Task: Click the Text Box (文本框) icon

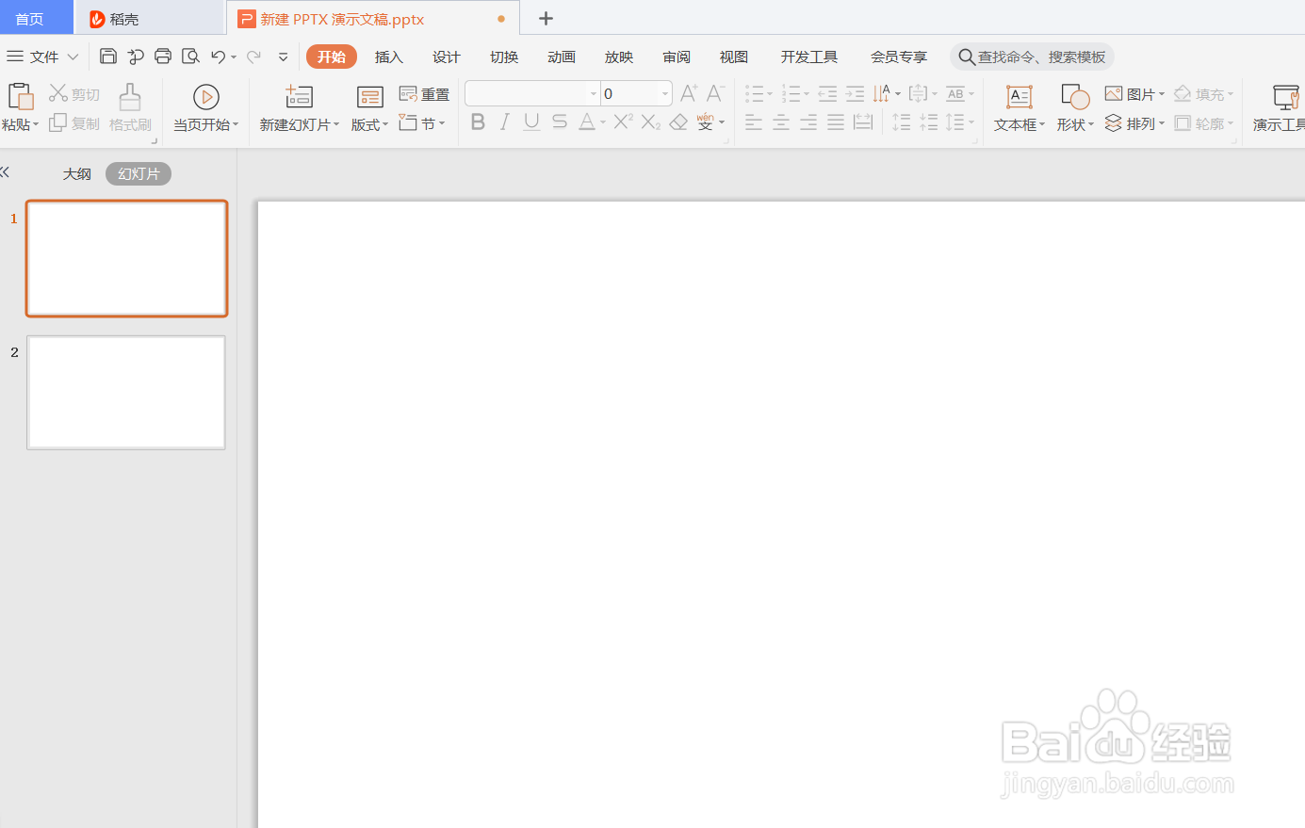Action: [x=1020, y=97]
